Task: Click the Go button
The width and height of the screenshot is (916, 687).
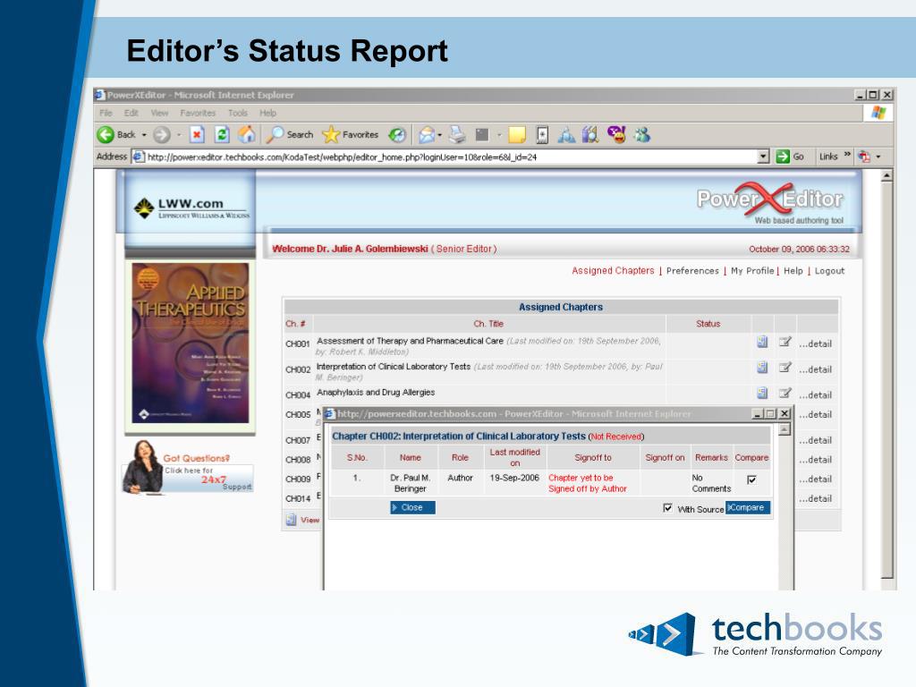Action: point(791,157)
